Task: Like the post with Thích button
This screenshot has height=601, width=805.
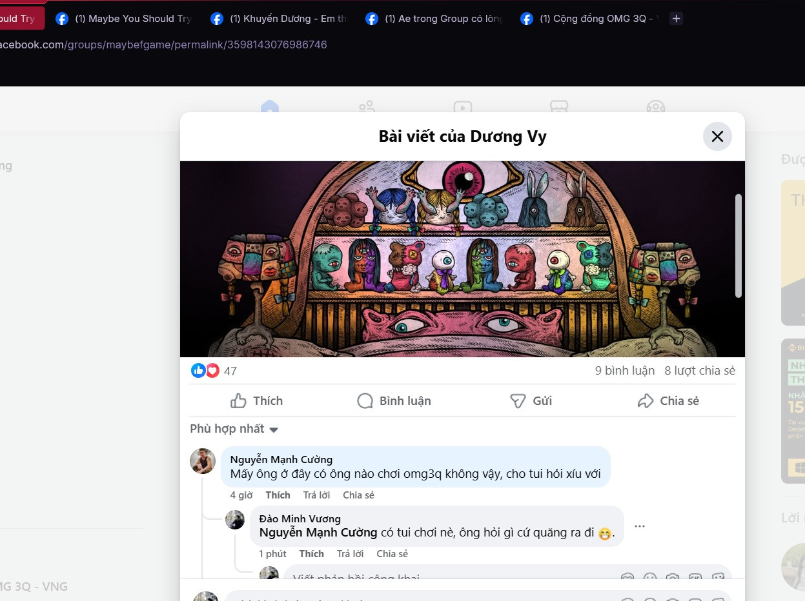Action: coord(257,400)
